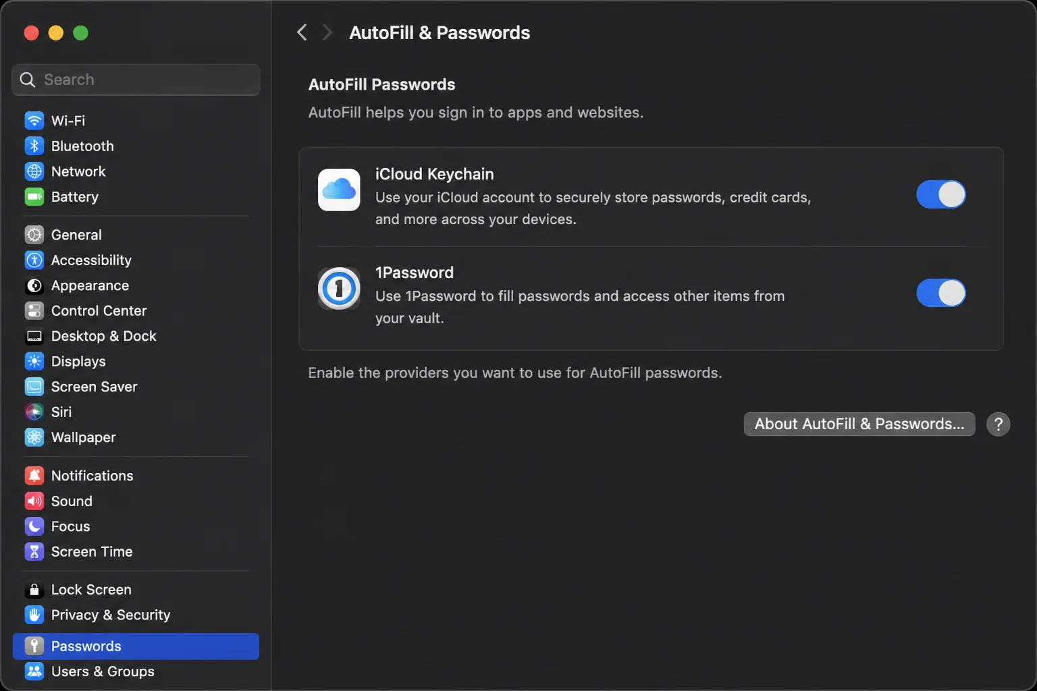Turn off the 1Password AutoFill switch

tap(941, 293)
